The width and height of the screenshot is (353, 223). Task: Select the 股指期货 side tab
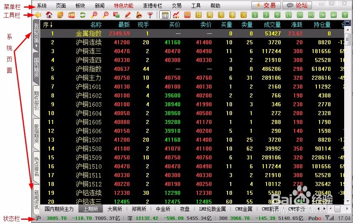point(36,134)
